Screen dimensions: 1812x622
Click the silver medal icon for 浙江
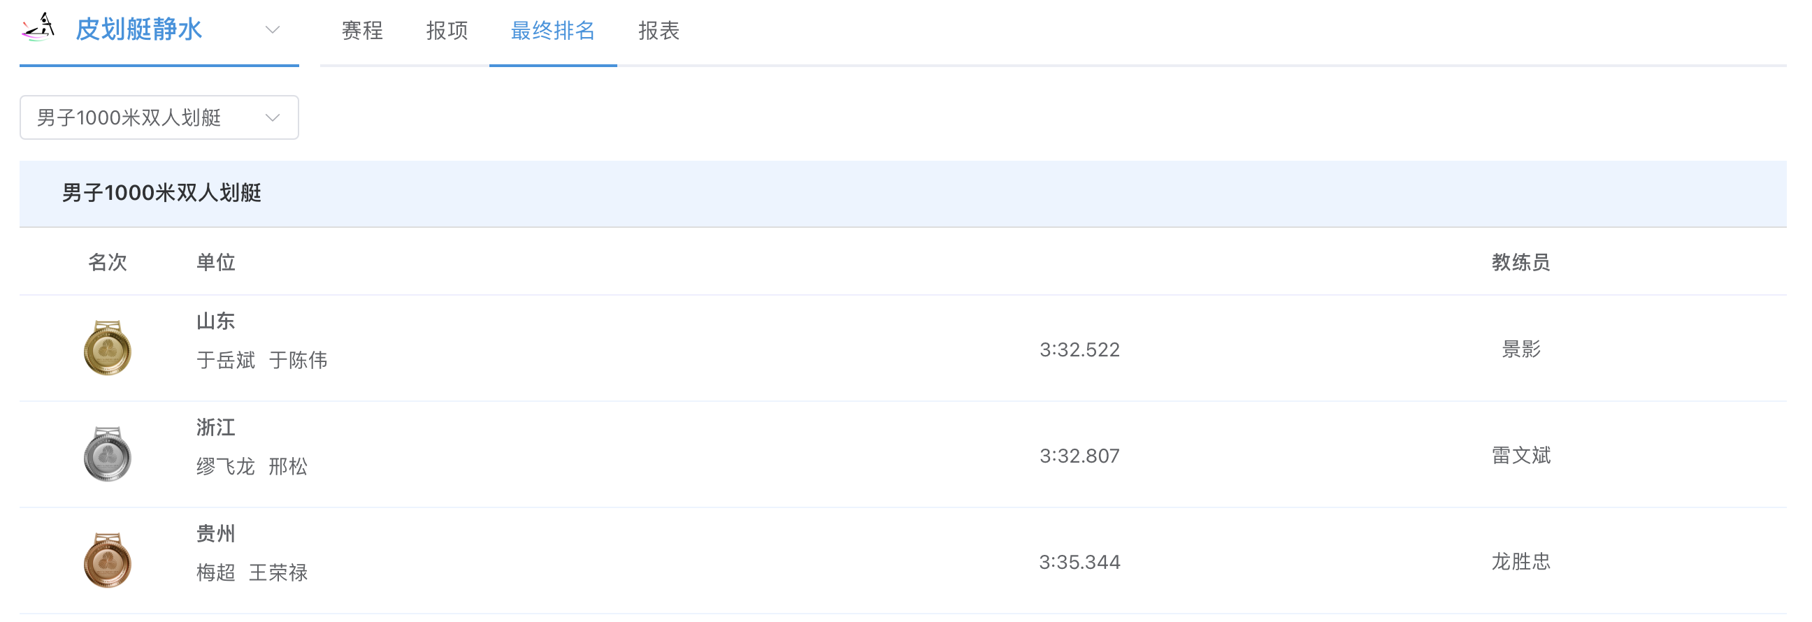point(107,454)
